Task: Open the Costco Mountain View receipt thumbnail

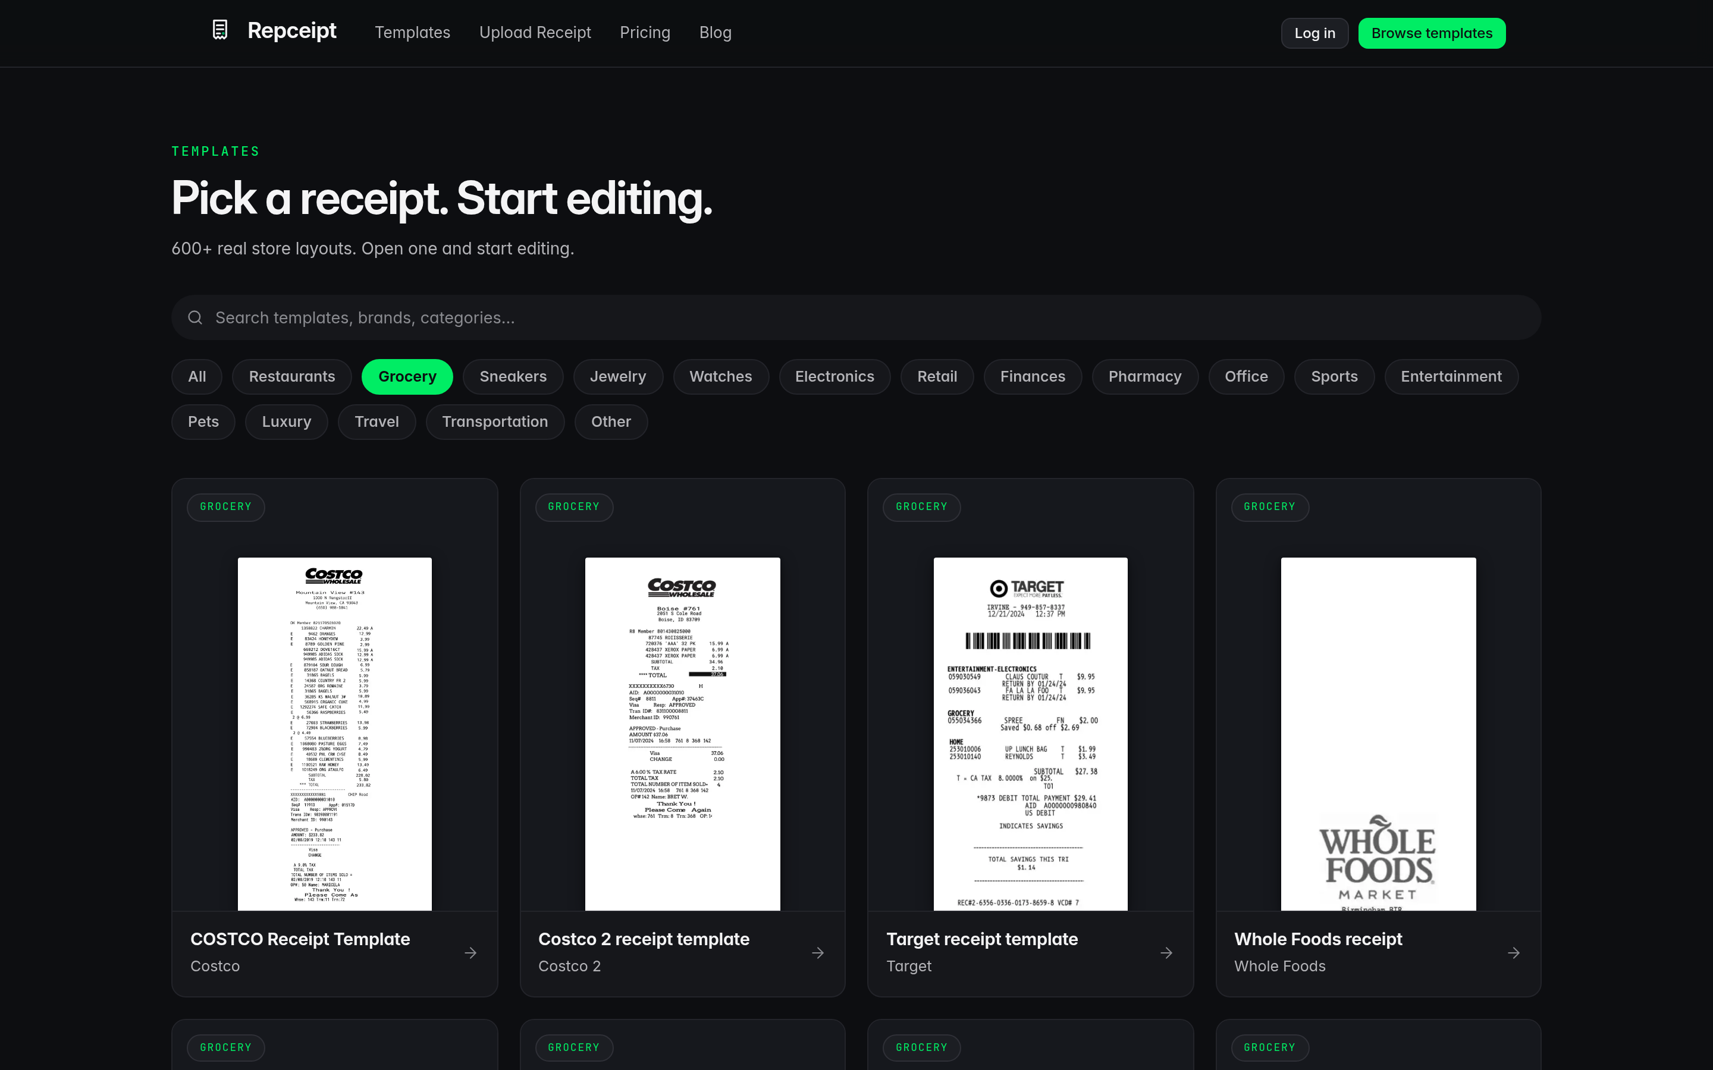Action: pos(334,734)
